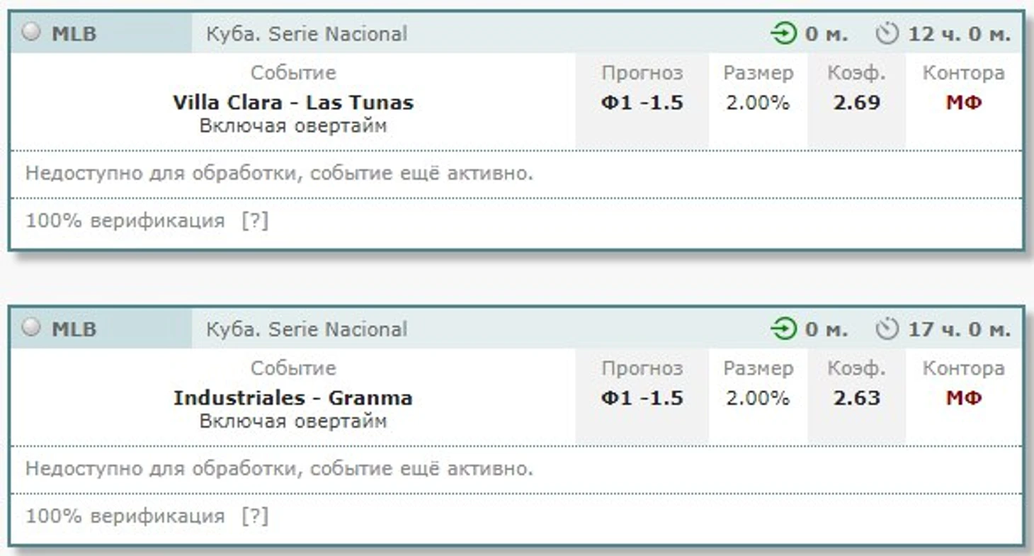Click МФ bookmaker link for Villa Clara
Viewport: 1034px width, 556px height.
click(x=963, y=103)
